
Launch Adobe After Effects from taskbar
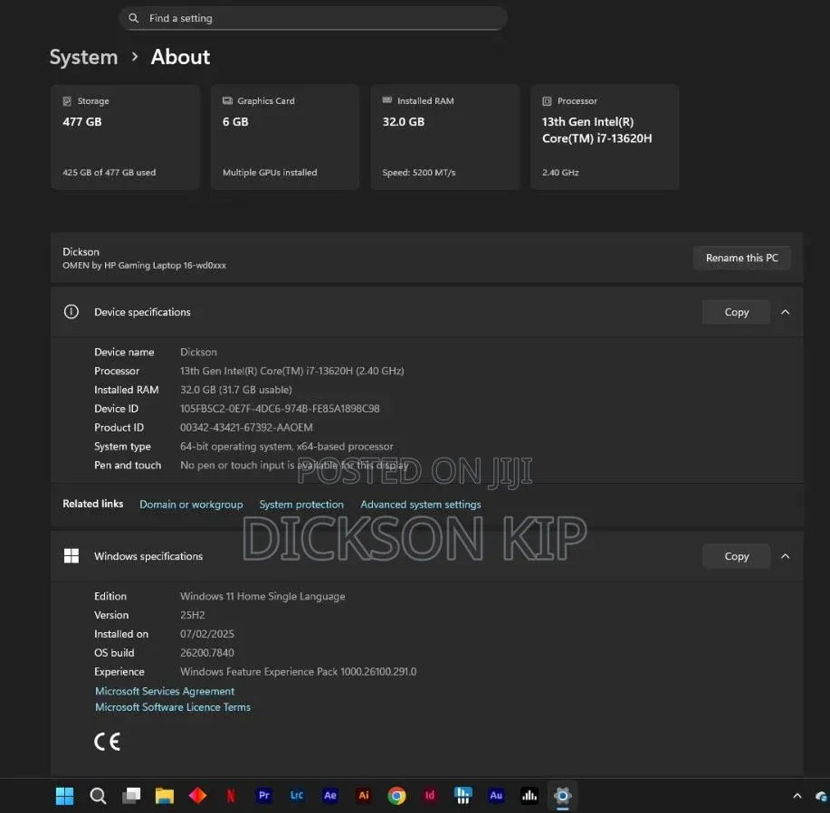pyautogui.click(x=330, y=796)
